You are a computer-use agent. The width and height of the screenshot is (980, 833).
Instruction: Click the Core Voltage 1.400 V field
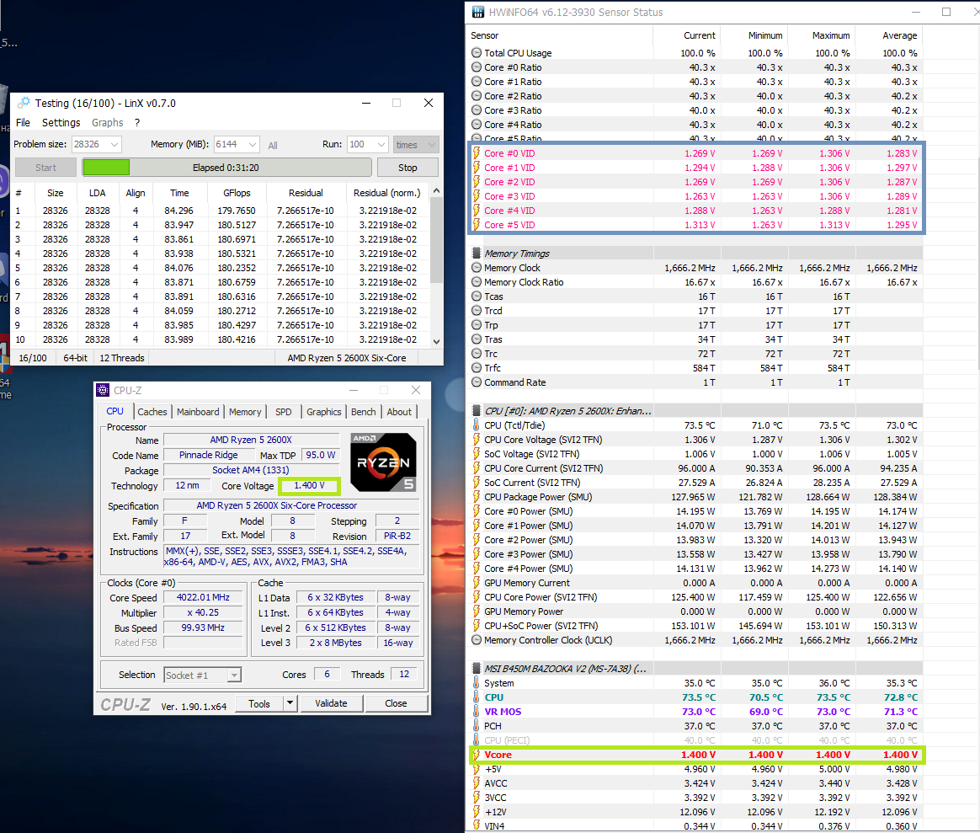pos(309,485)
